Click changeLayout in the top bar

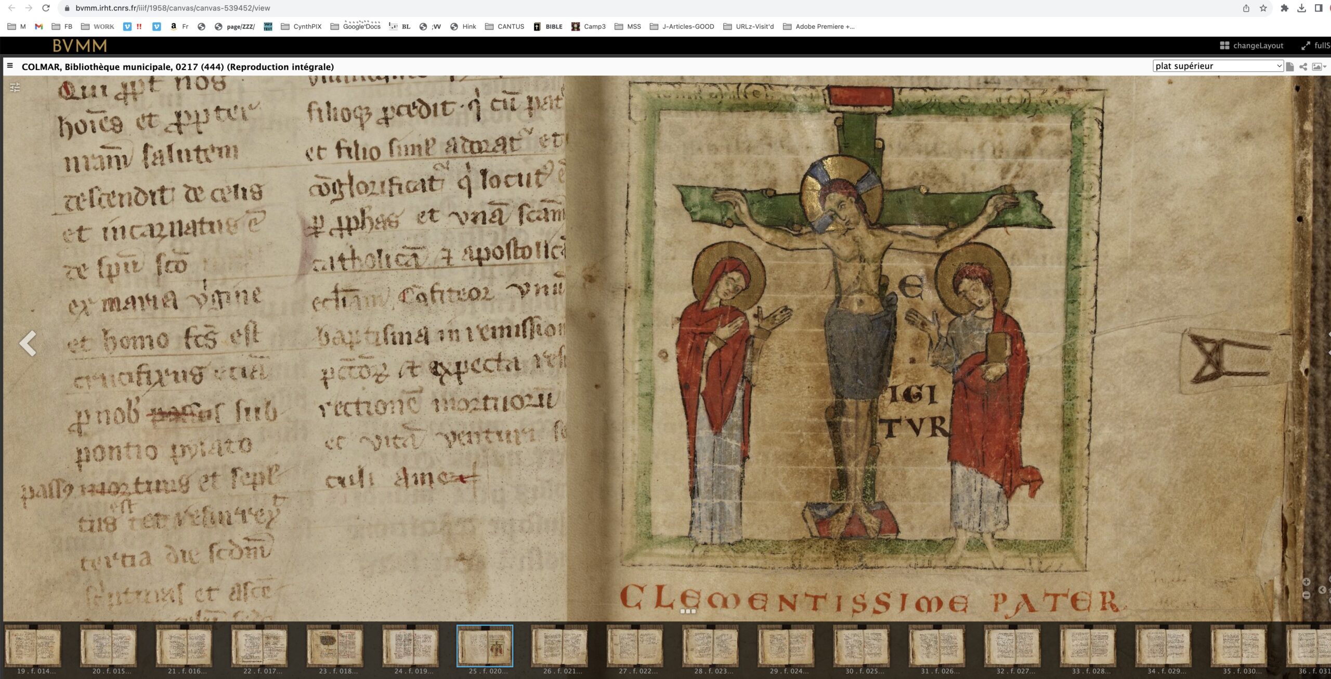coord(1251,46)
